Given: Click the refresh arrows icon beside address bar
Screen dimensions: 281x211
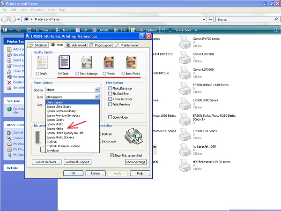Looking at the screenshot, I should point(210,19).
